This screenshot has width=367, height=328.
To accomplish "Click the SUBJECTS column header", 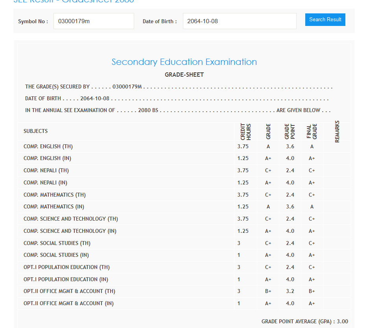I will (35, 131).
